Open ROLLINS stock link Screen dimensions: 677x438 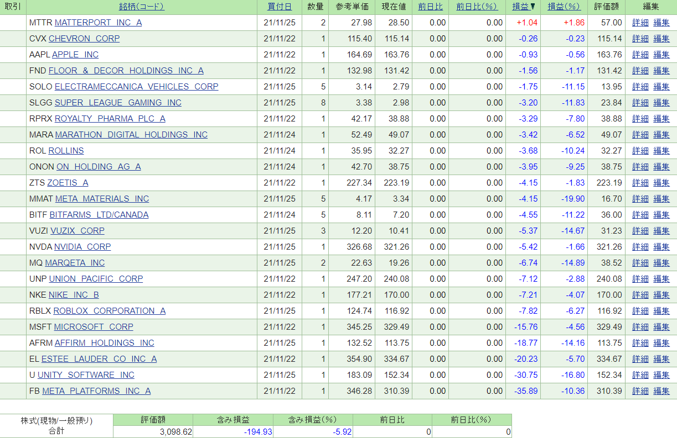pyautogui.click(x=66, y=151)
